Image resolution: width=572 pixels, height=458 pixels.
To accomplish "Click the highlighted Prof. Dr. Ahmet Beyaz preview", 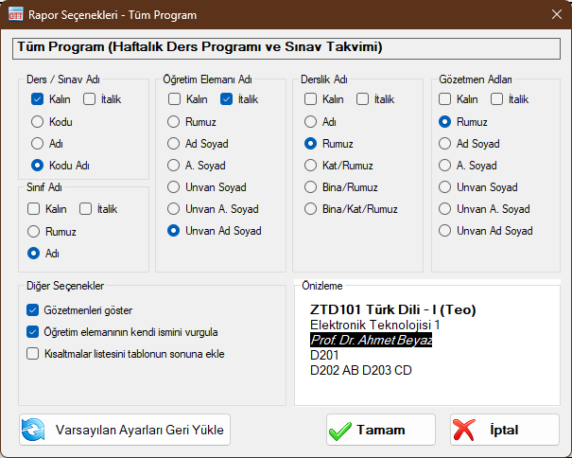I will point(371,340).
